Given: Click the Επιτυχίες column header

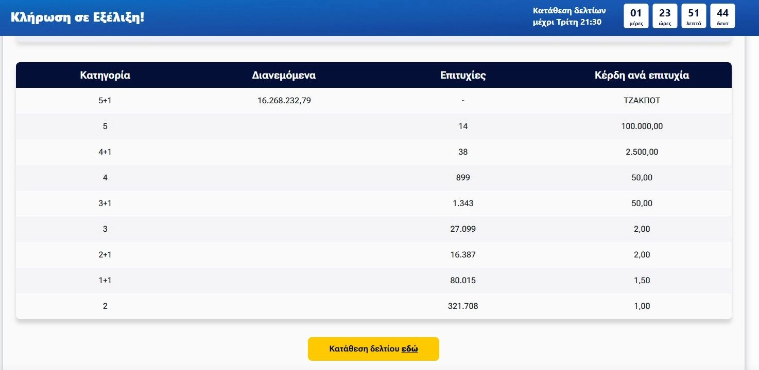Looking at the screenshot, I should pos(463,75).
